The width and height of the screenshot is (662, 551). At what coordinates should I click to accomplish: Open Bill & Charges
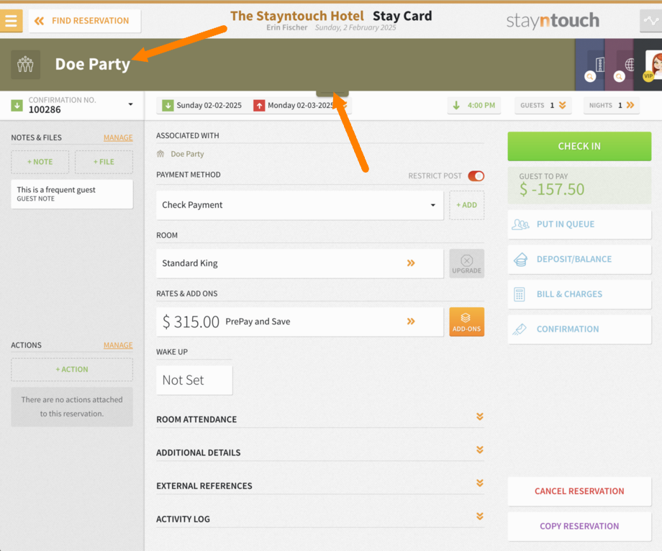tap(579, 294)
